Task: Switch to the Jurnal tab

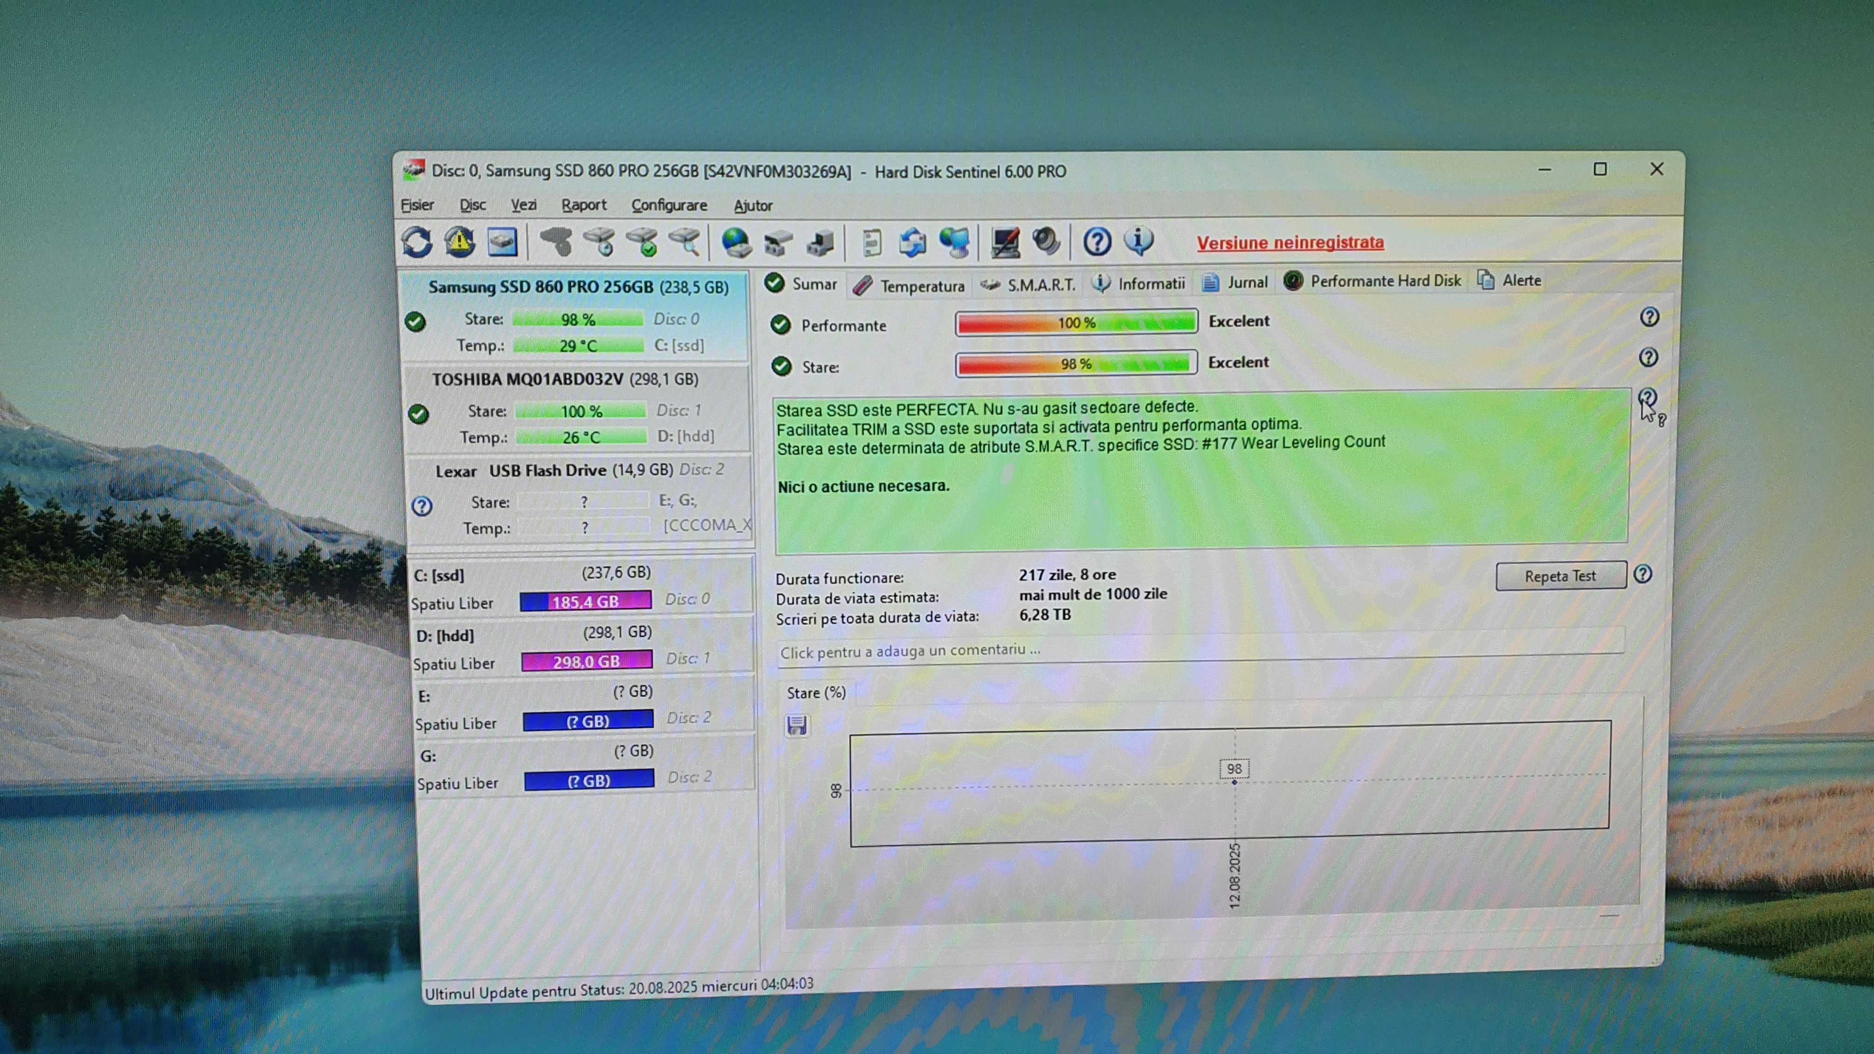Action: click(1234, 282)
